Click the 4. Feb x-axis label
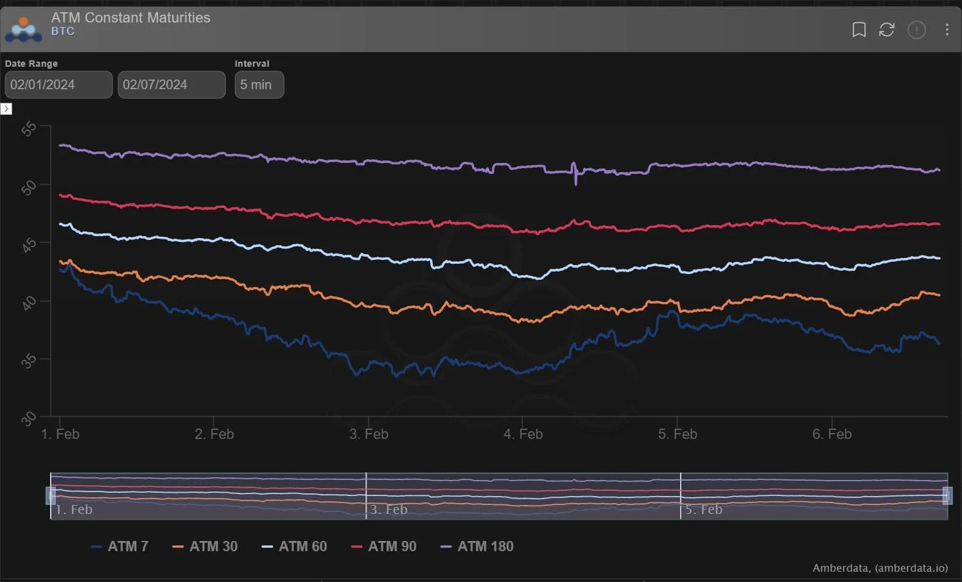 pyautogui.click(x=523, y=434)
